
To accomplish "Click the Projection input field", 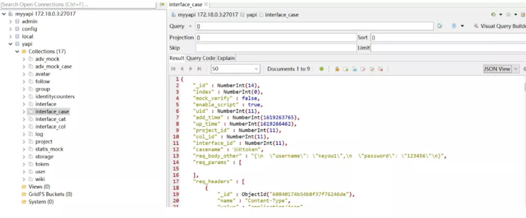I will (x=276, y=38).
